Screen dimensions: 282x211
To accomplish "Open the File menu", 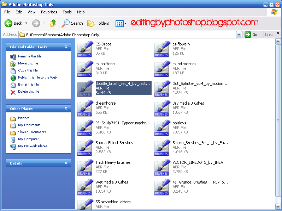I will click(x=7, y=12).
